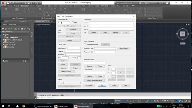This screenshot has height=108, width=192.
Task: Check the fixed checkbox next to Component Tag
Action: (x=73, y=22)
